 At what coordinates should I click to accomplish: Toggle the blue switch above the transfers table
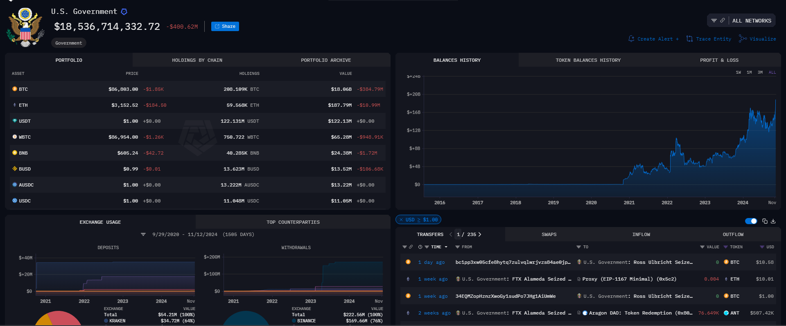751,221
